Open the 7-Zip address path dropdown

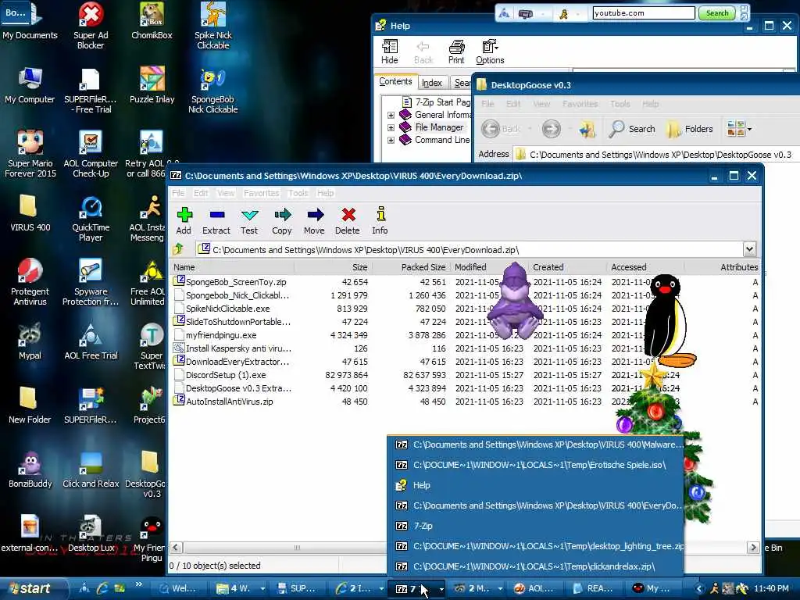[749, 249]
